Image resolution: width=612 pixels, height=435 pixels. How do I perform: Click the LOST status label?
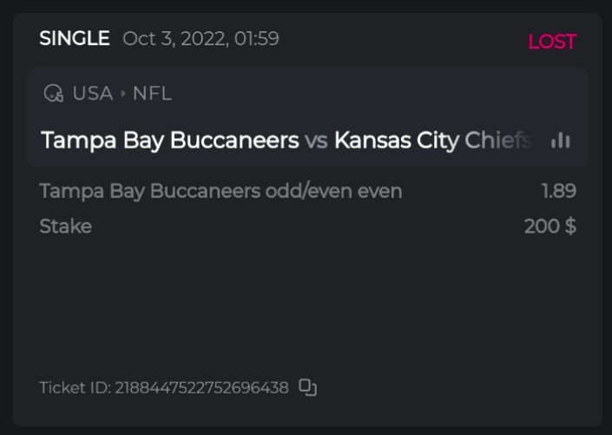pyautogui.click(x=552, y=42)
